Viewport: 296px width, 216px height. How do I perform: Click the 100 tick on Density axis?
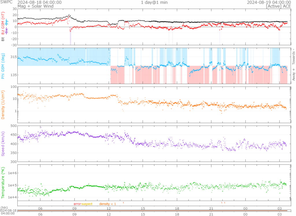tap(14, 87)
